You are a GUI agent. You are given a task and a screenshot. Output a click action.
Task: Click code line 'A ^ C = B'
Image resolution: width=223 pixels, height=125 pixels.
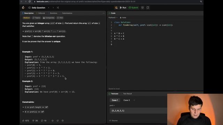[x=119, y=36]
